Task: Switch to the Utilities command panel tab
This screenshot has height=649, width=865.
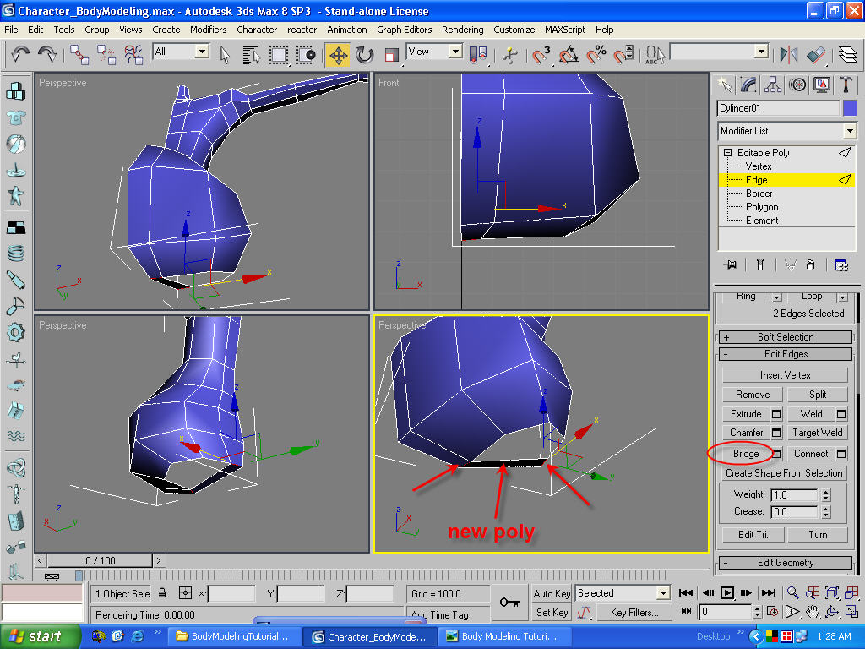Action: [846, 85]
